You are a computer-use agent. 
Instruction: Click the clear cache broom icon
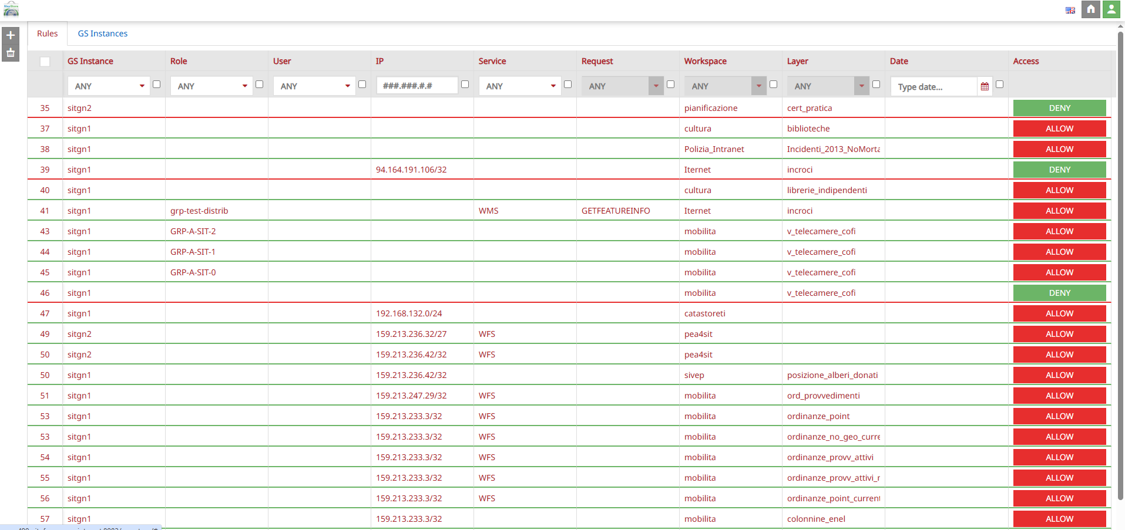(11, 53)
